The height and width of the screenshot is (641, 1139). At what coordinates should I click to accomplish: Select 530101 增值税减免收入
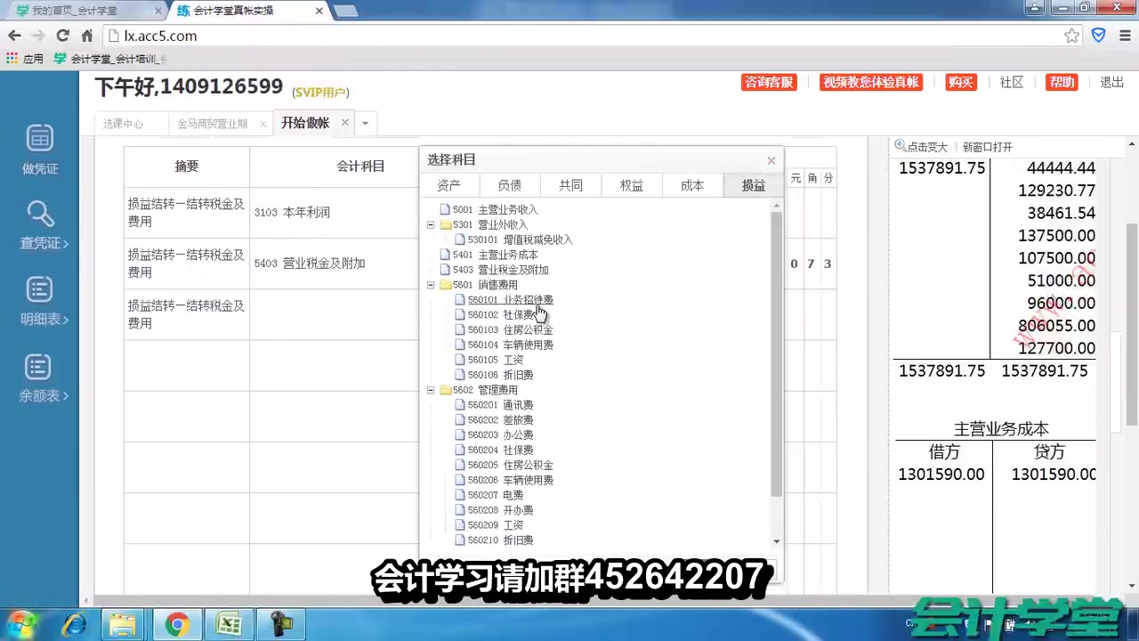[521, 240]
